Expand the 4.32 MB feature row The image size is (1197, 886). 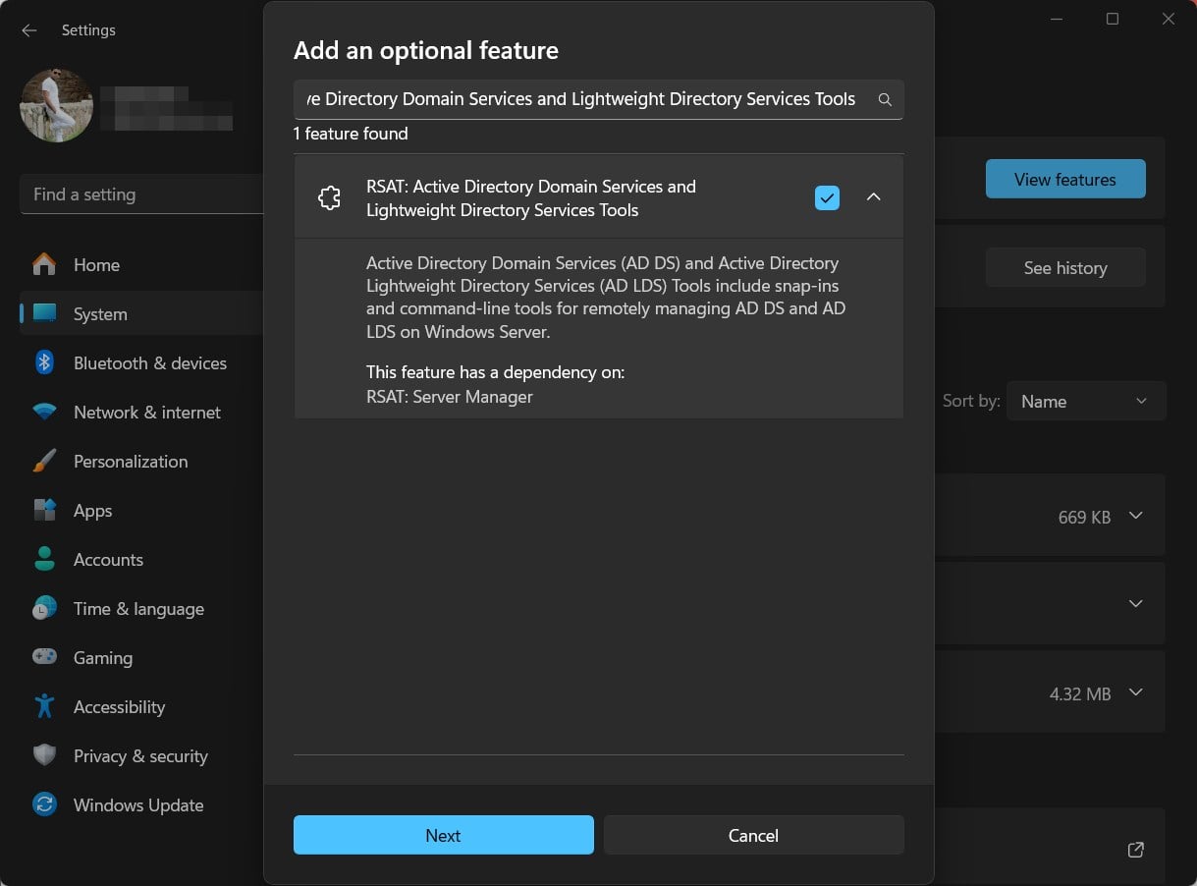(x=1136, y=692)
